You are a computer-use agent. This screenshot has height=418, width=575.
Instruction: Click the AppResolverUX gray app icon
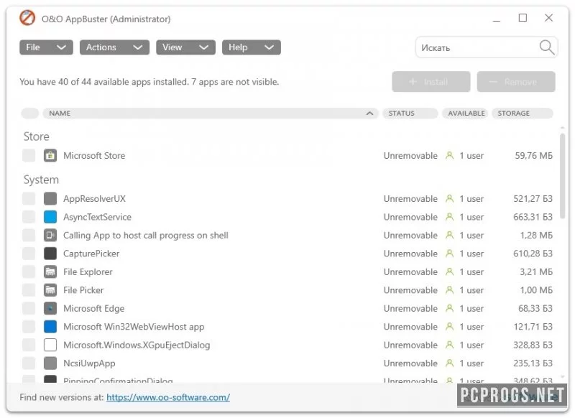(50, 198)
